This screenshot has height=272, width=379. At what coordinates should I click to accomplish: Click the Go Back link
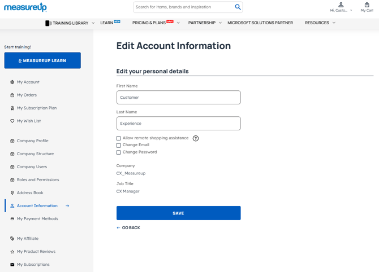click(x=128, y=228)
